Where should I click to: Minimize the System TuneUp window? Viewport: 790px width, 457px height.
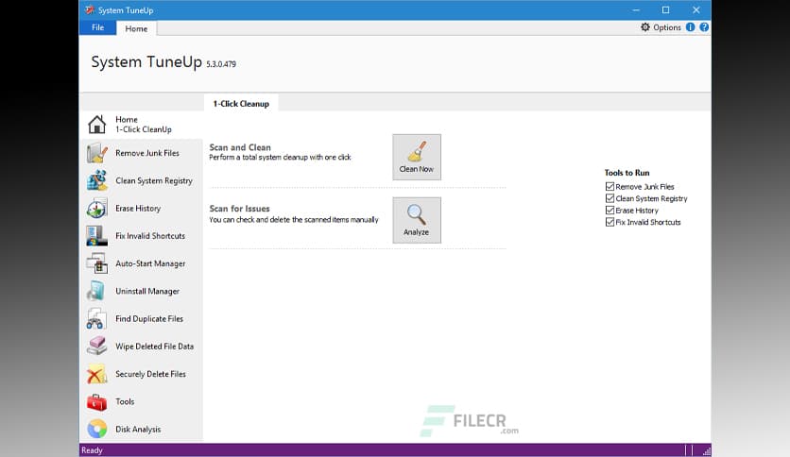click(636, 10)
